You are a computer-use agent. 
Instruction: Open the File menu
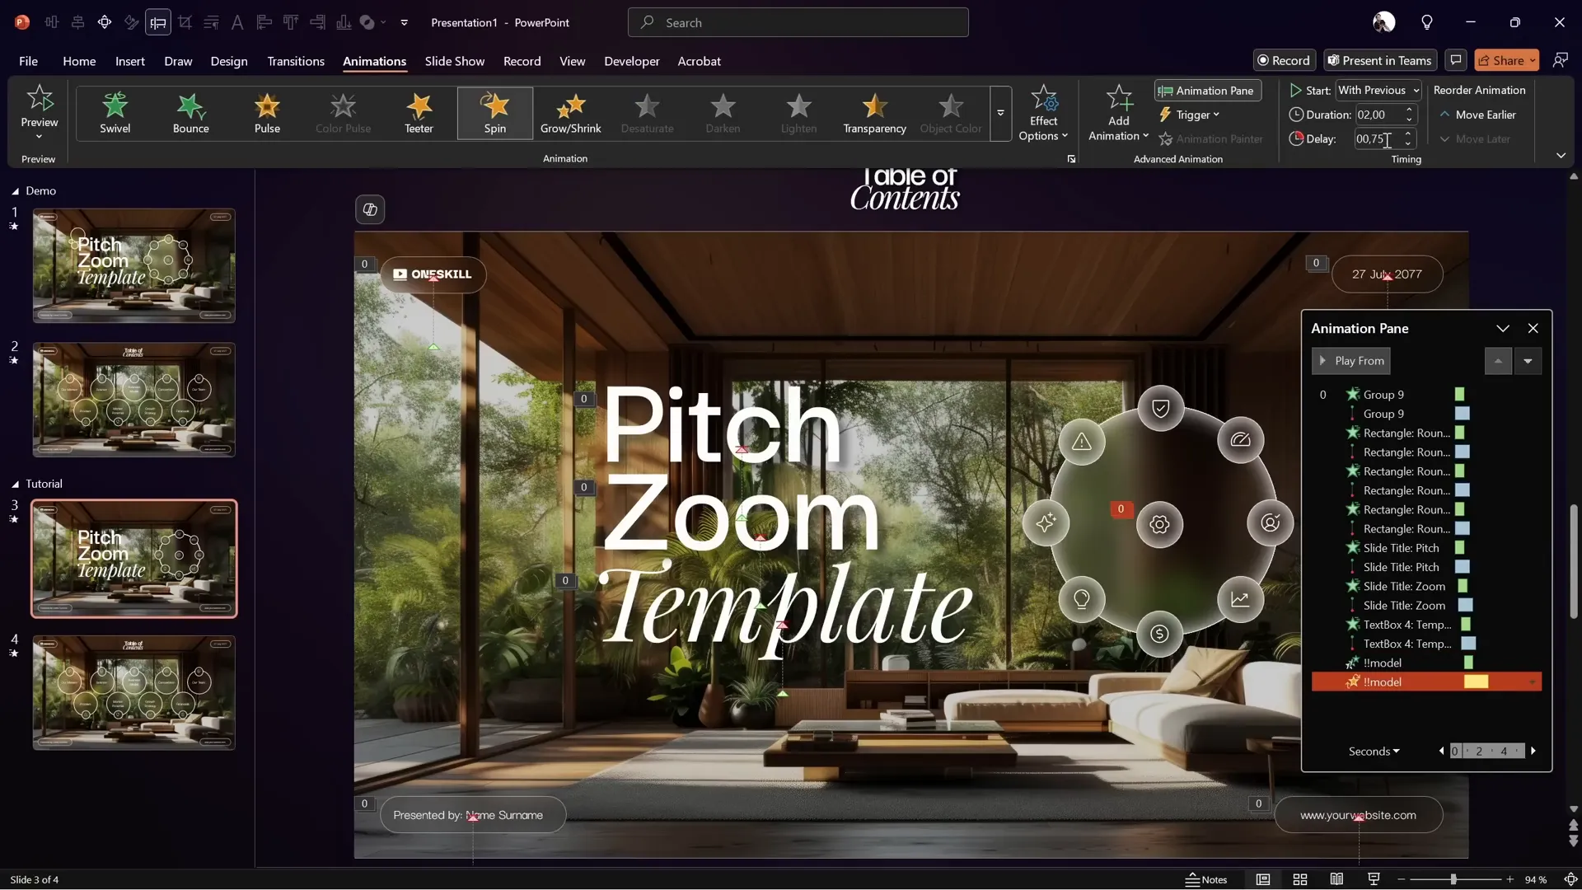(28, 61)
